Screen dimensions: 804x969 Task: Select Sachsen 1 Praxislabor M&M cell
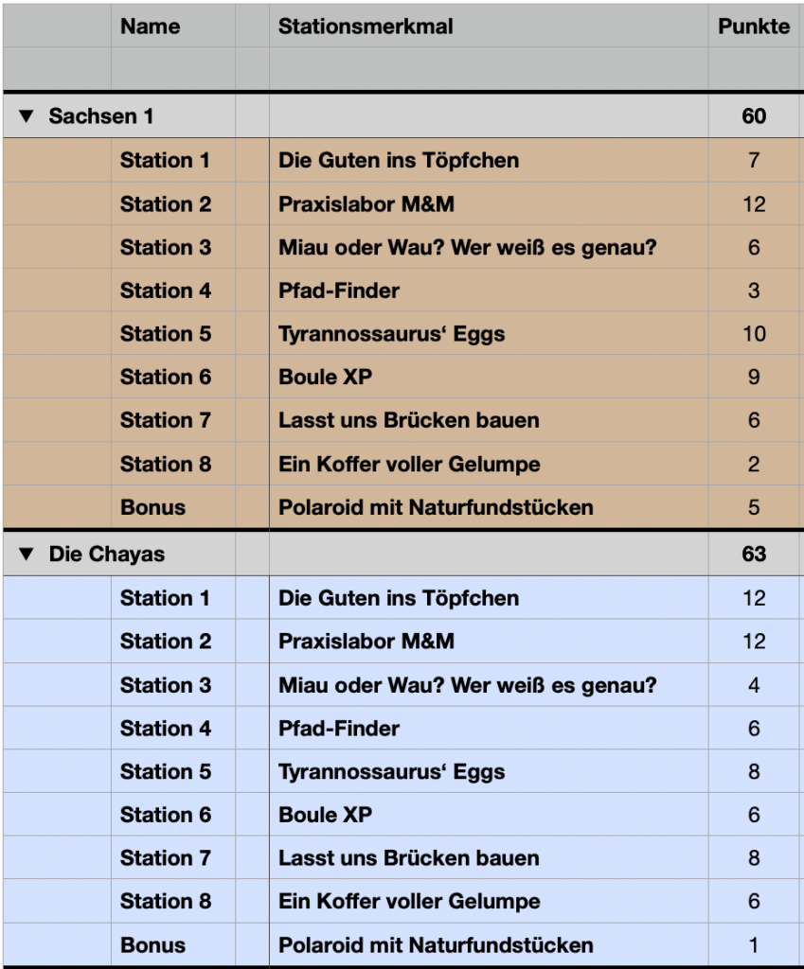tap(489, 204)
